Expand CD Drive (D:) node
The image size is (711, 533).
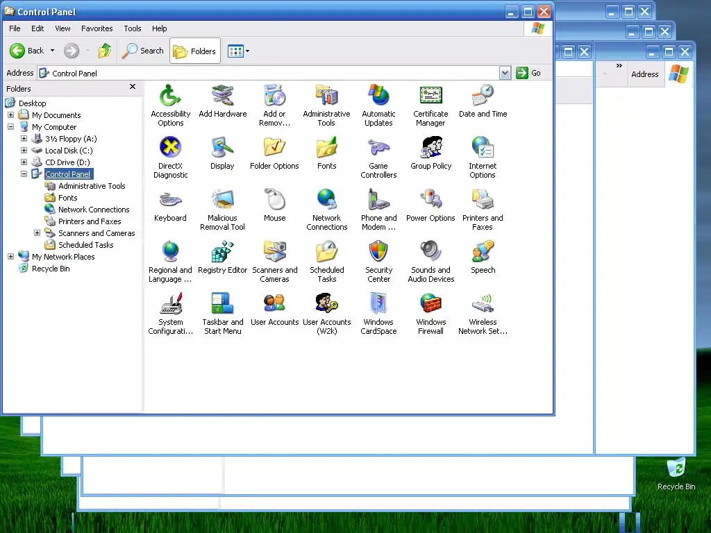click(24, 162)
